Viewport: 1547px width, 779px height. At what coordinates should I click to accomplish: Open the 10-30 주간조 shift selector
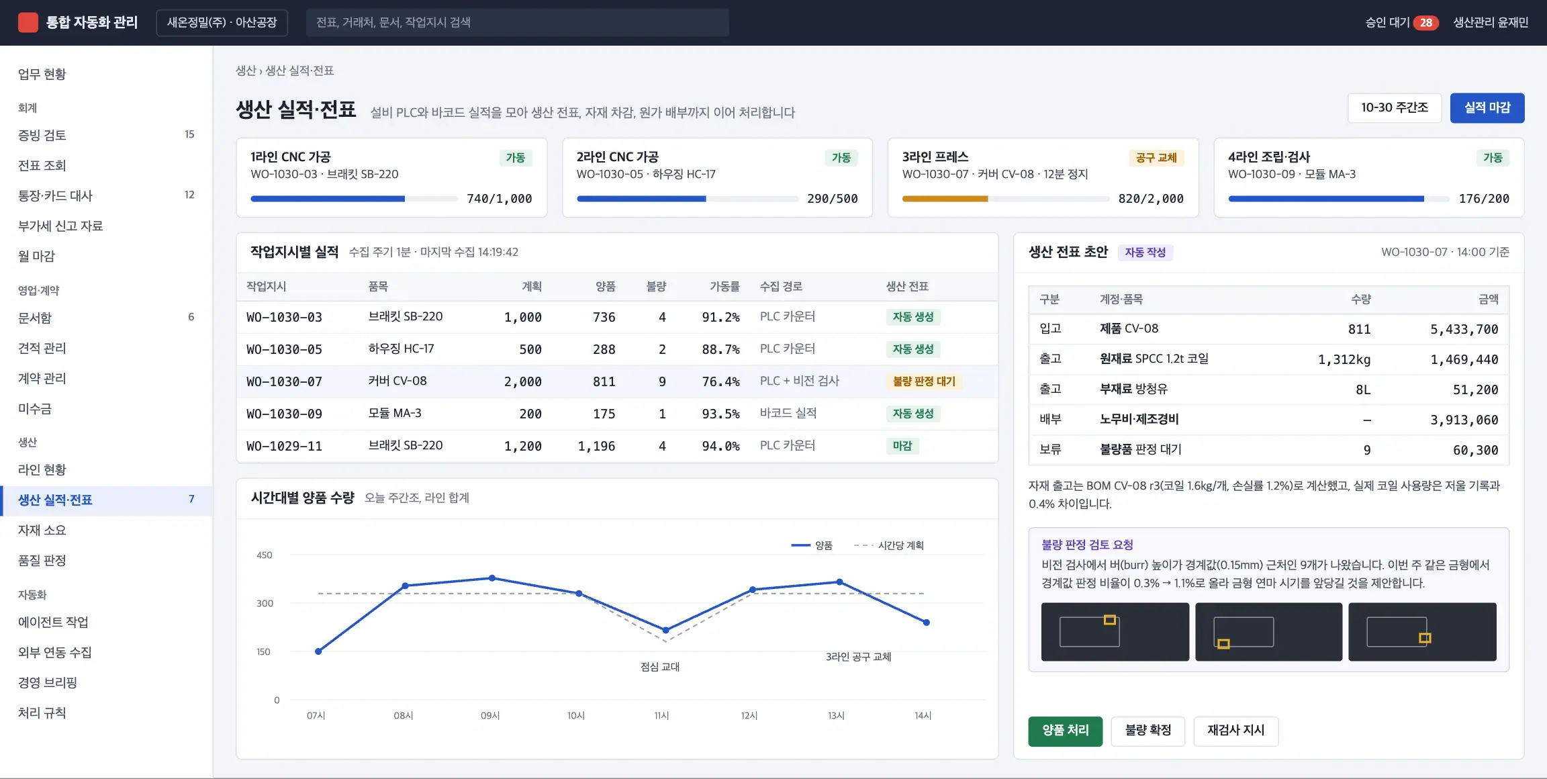pos(1395,107)
